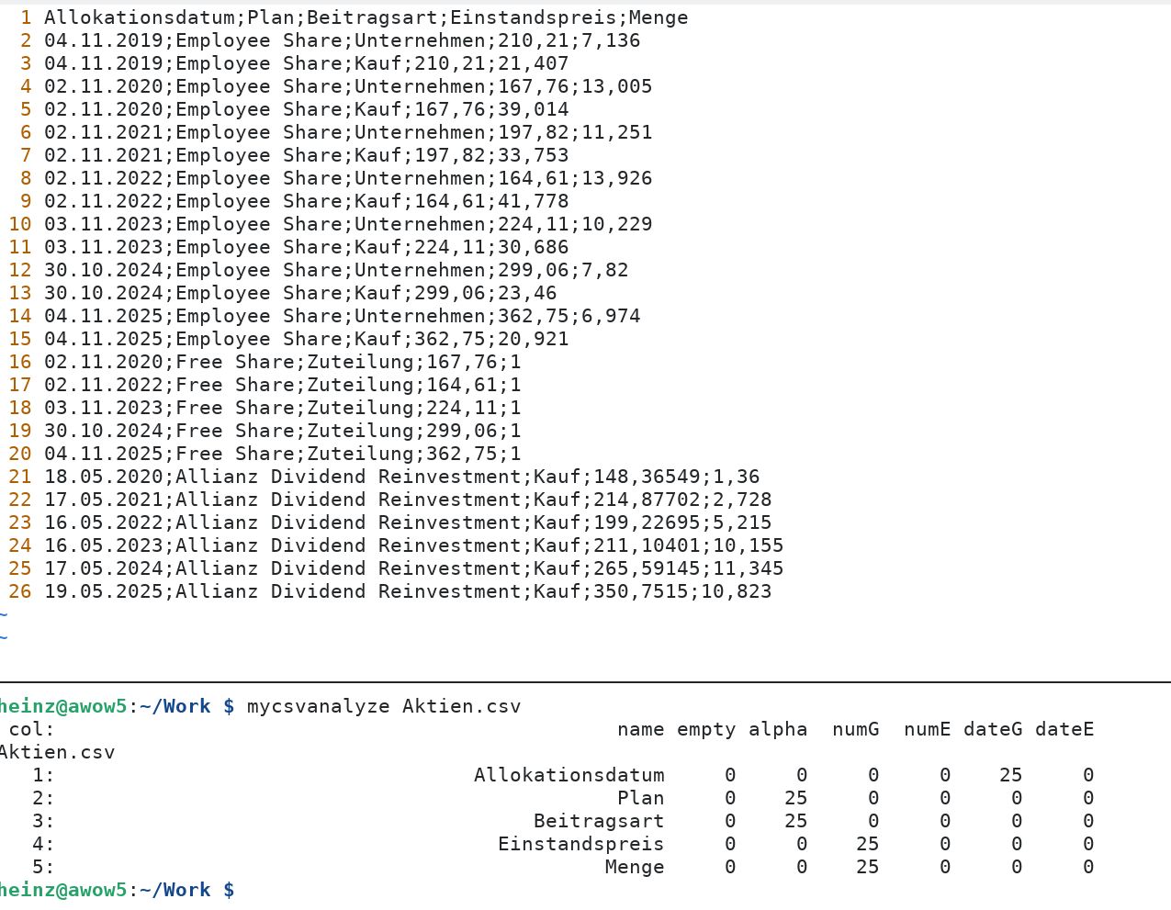Click line number 26 in the gutter

pyautogui.click(x=20, y=591)
